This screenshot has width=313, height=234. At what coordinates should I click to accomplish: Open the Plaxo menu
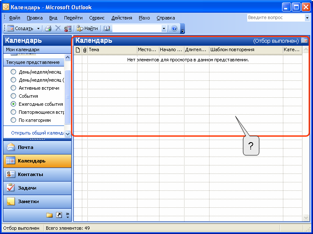[x=144, y=18]
